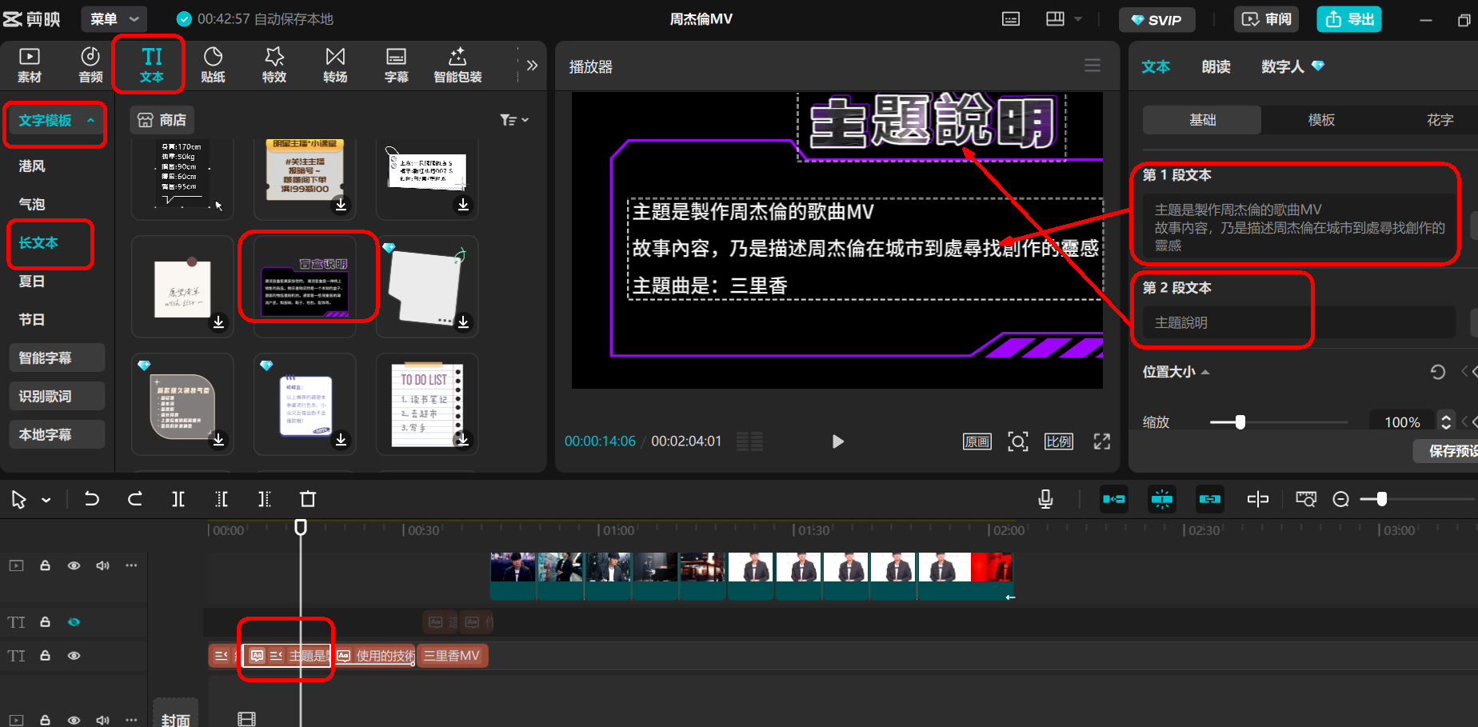Adjust the timeline zoom slider
Screen dimensions: 1478x727
click(1382, 499)
